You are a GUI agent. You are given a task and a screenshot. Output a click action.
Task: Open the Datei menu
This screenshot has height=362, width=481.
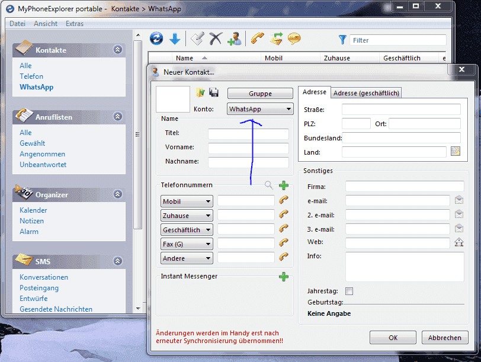point(18,24)
